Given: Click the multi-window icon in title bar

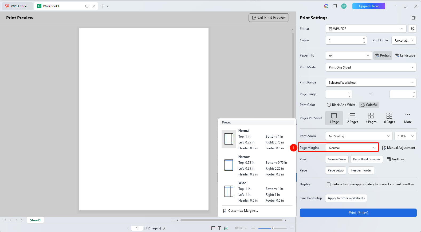Looking at the screenshot, I should pyautogui.click(x=335, y=6).
